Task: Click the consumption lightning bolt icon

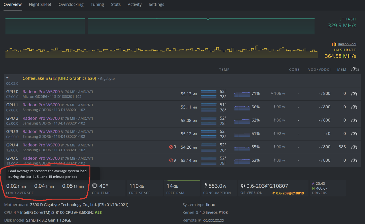Action: 206,186
